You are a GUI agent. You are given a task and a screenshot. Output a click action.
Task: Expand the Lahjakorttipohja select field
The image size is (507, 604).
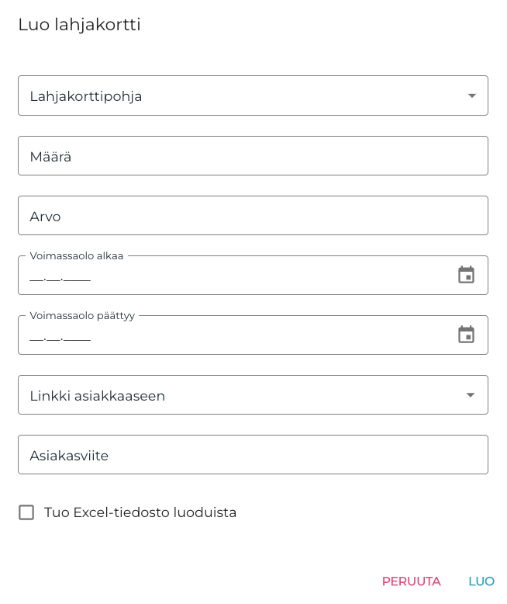[233, 95]
